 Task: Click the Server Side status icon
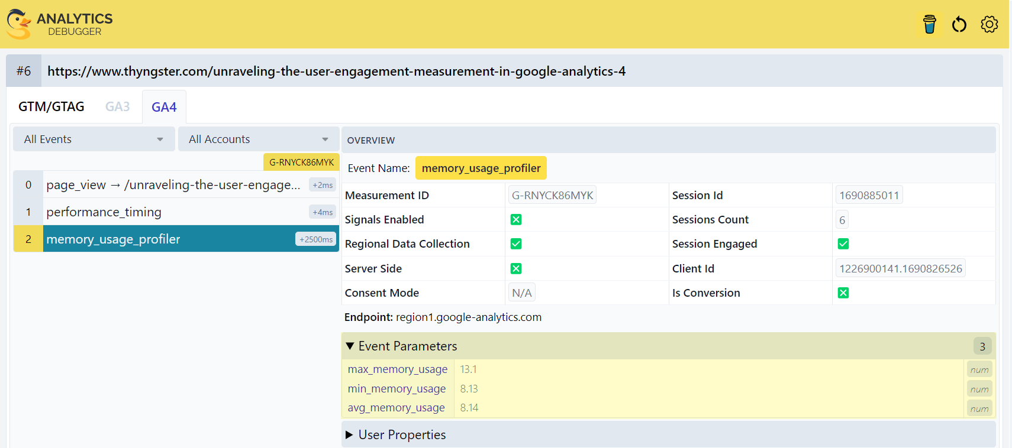pyautogui.click(x=516, y=269)
